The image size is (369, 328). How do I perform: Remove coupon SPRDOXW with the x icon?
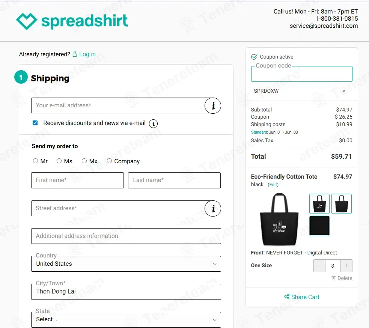344,91
